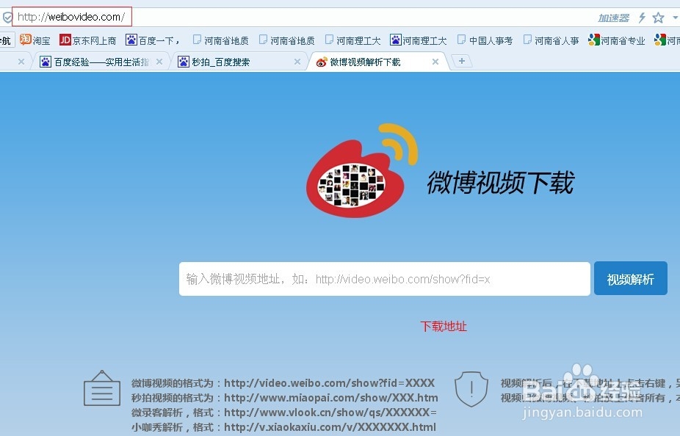Open the 京东网上商 bookmark
Viewport: 680px width, 436px height.
click(x=87, y=40)
